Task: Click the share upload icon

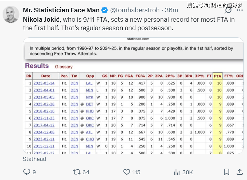Action: pyautogui.click(x=240, y=172)
